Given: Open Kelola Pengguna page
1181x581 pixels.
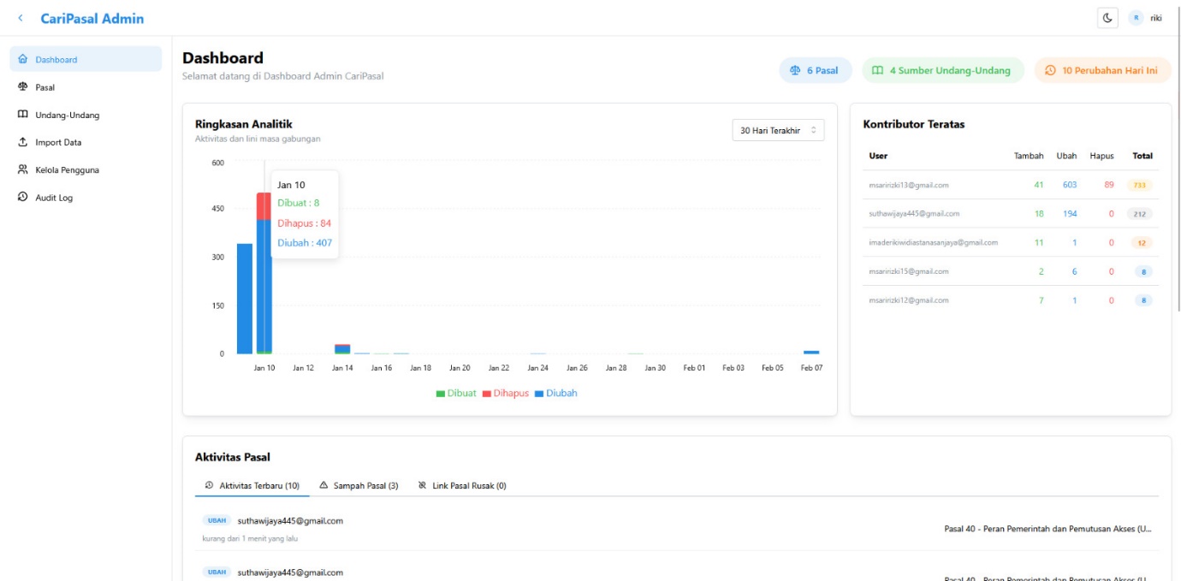Looking at the screenshot, I should pyautogui.click(x=86, y=169).
